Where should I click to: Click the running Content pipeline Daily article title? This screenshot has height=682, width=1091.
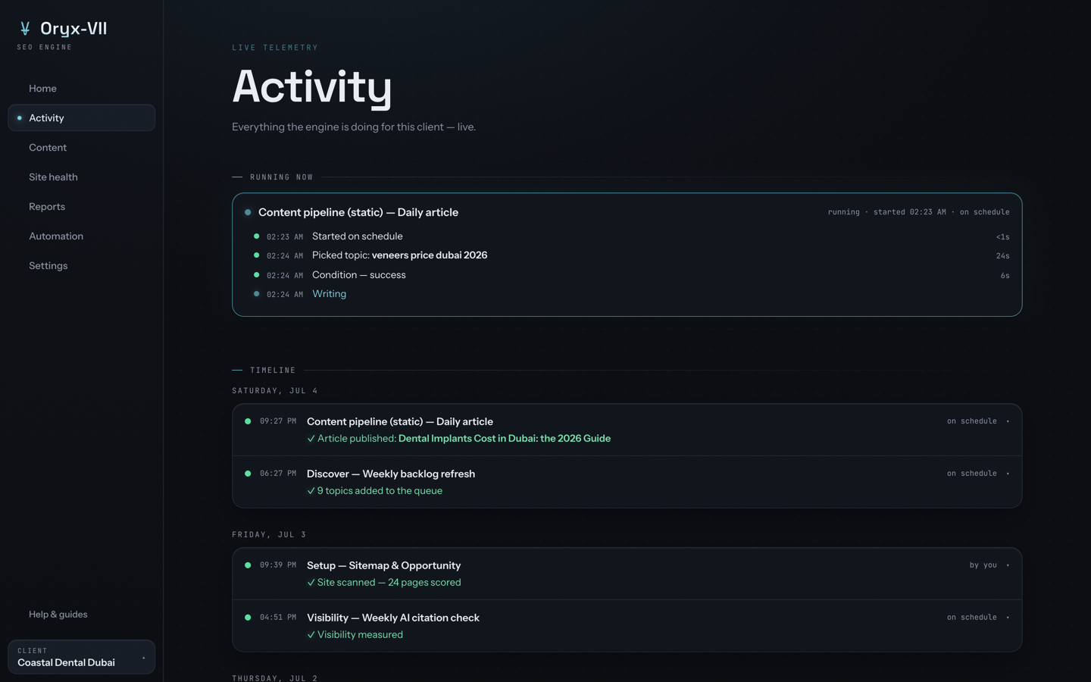coord(358,212)
